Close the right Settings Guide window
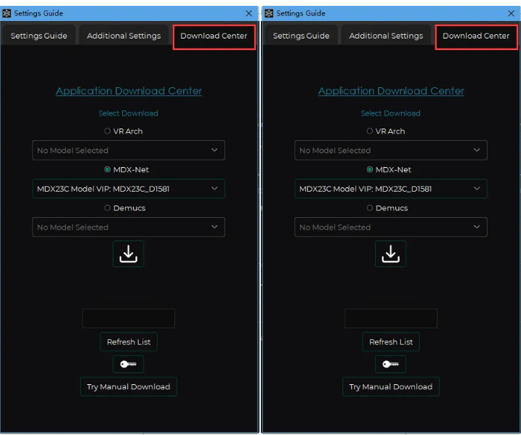Screen dimensions: 521x435 (511, 13)
